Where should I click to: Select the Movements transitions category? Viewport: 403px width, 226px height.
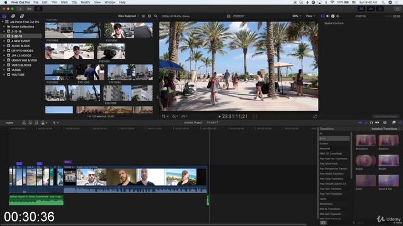pos(326,204)
